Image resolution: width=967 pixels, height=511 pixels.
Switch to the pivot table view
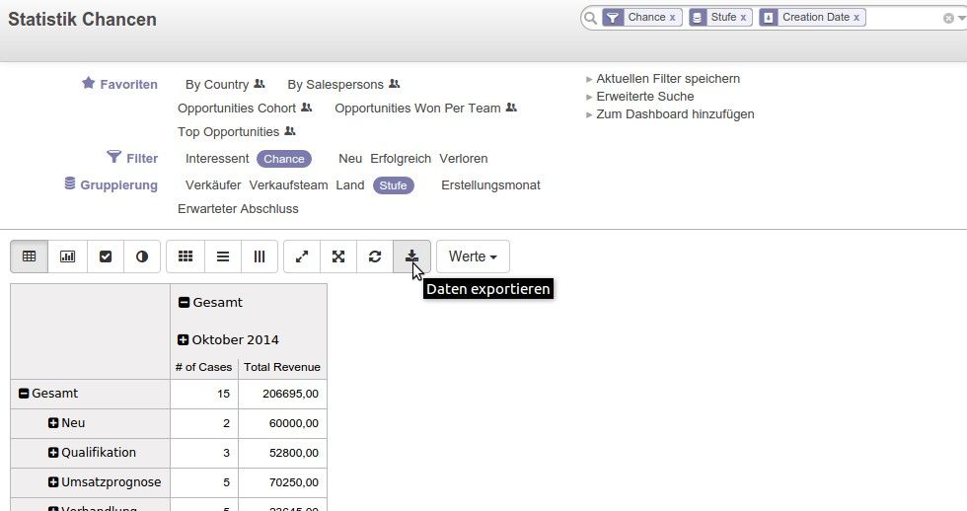click(30, 256)
